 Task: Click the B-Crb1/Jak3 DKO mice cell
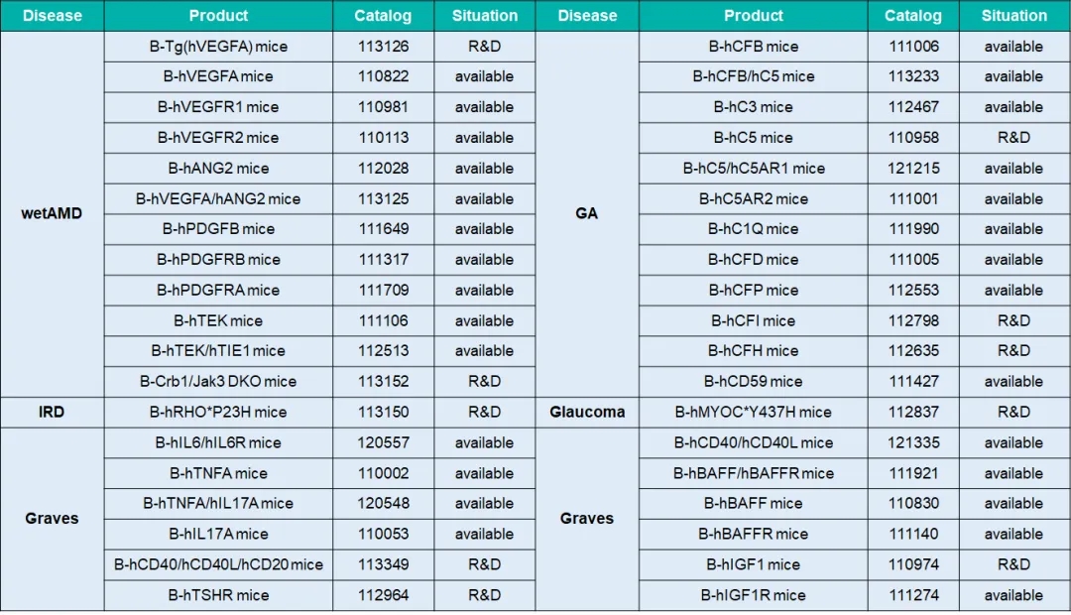(218, 381)
